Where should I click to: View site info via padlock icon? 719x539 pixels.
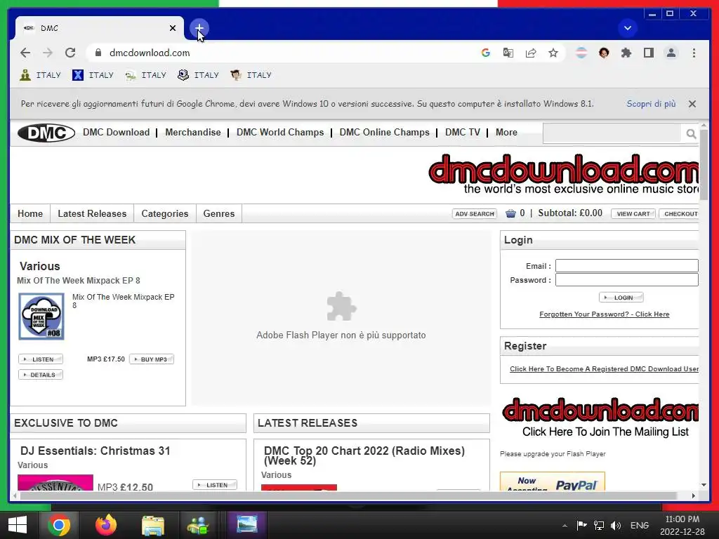(98, 53)
